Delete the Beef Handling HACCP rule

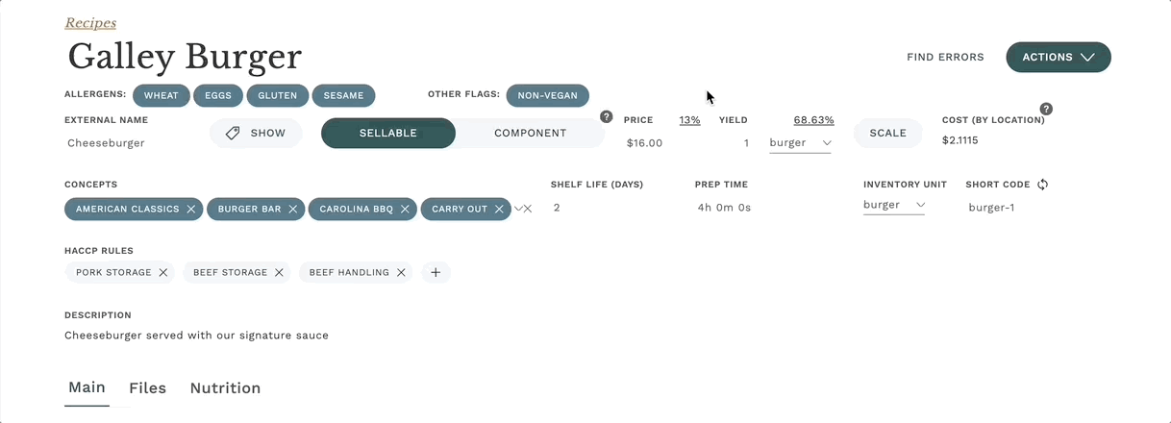(x=402, y=273)
